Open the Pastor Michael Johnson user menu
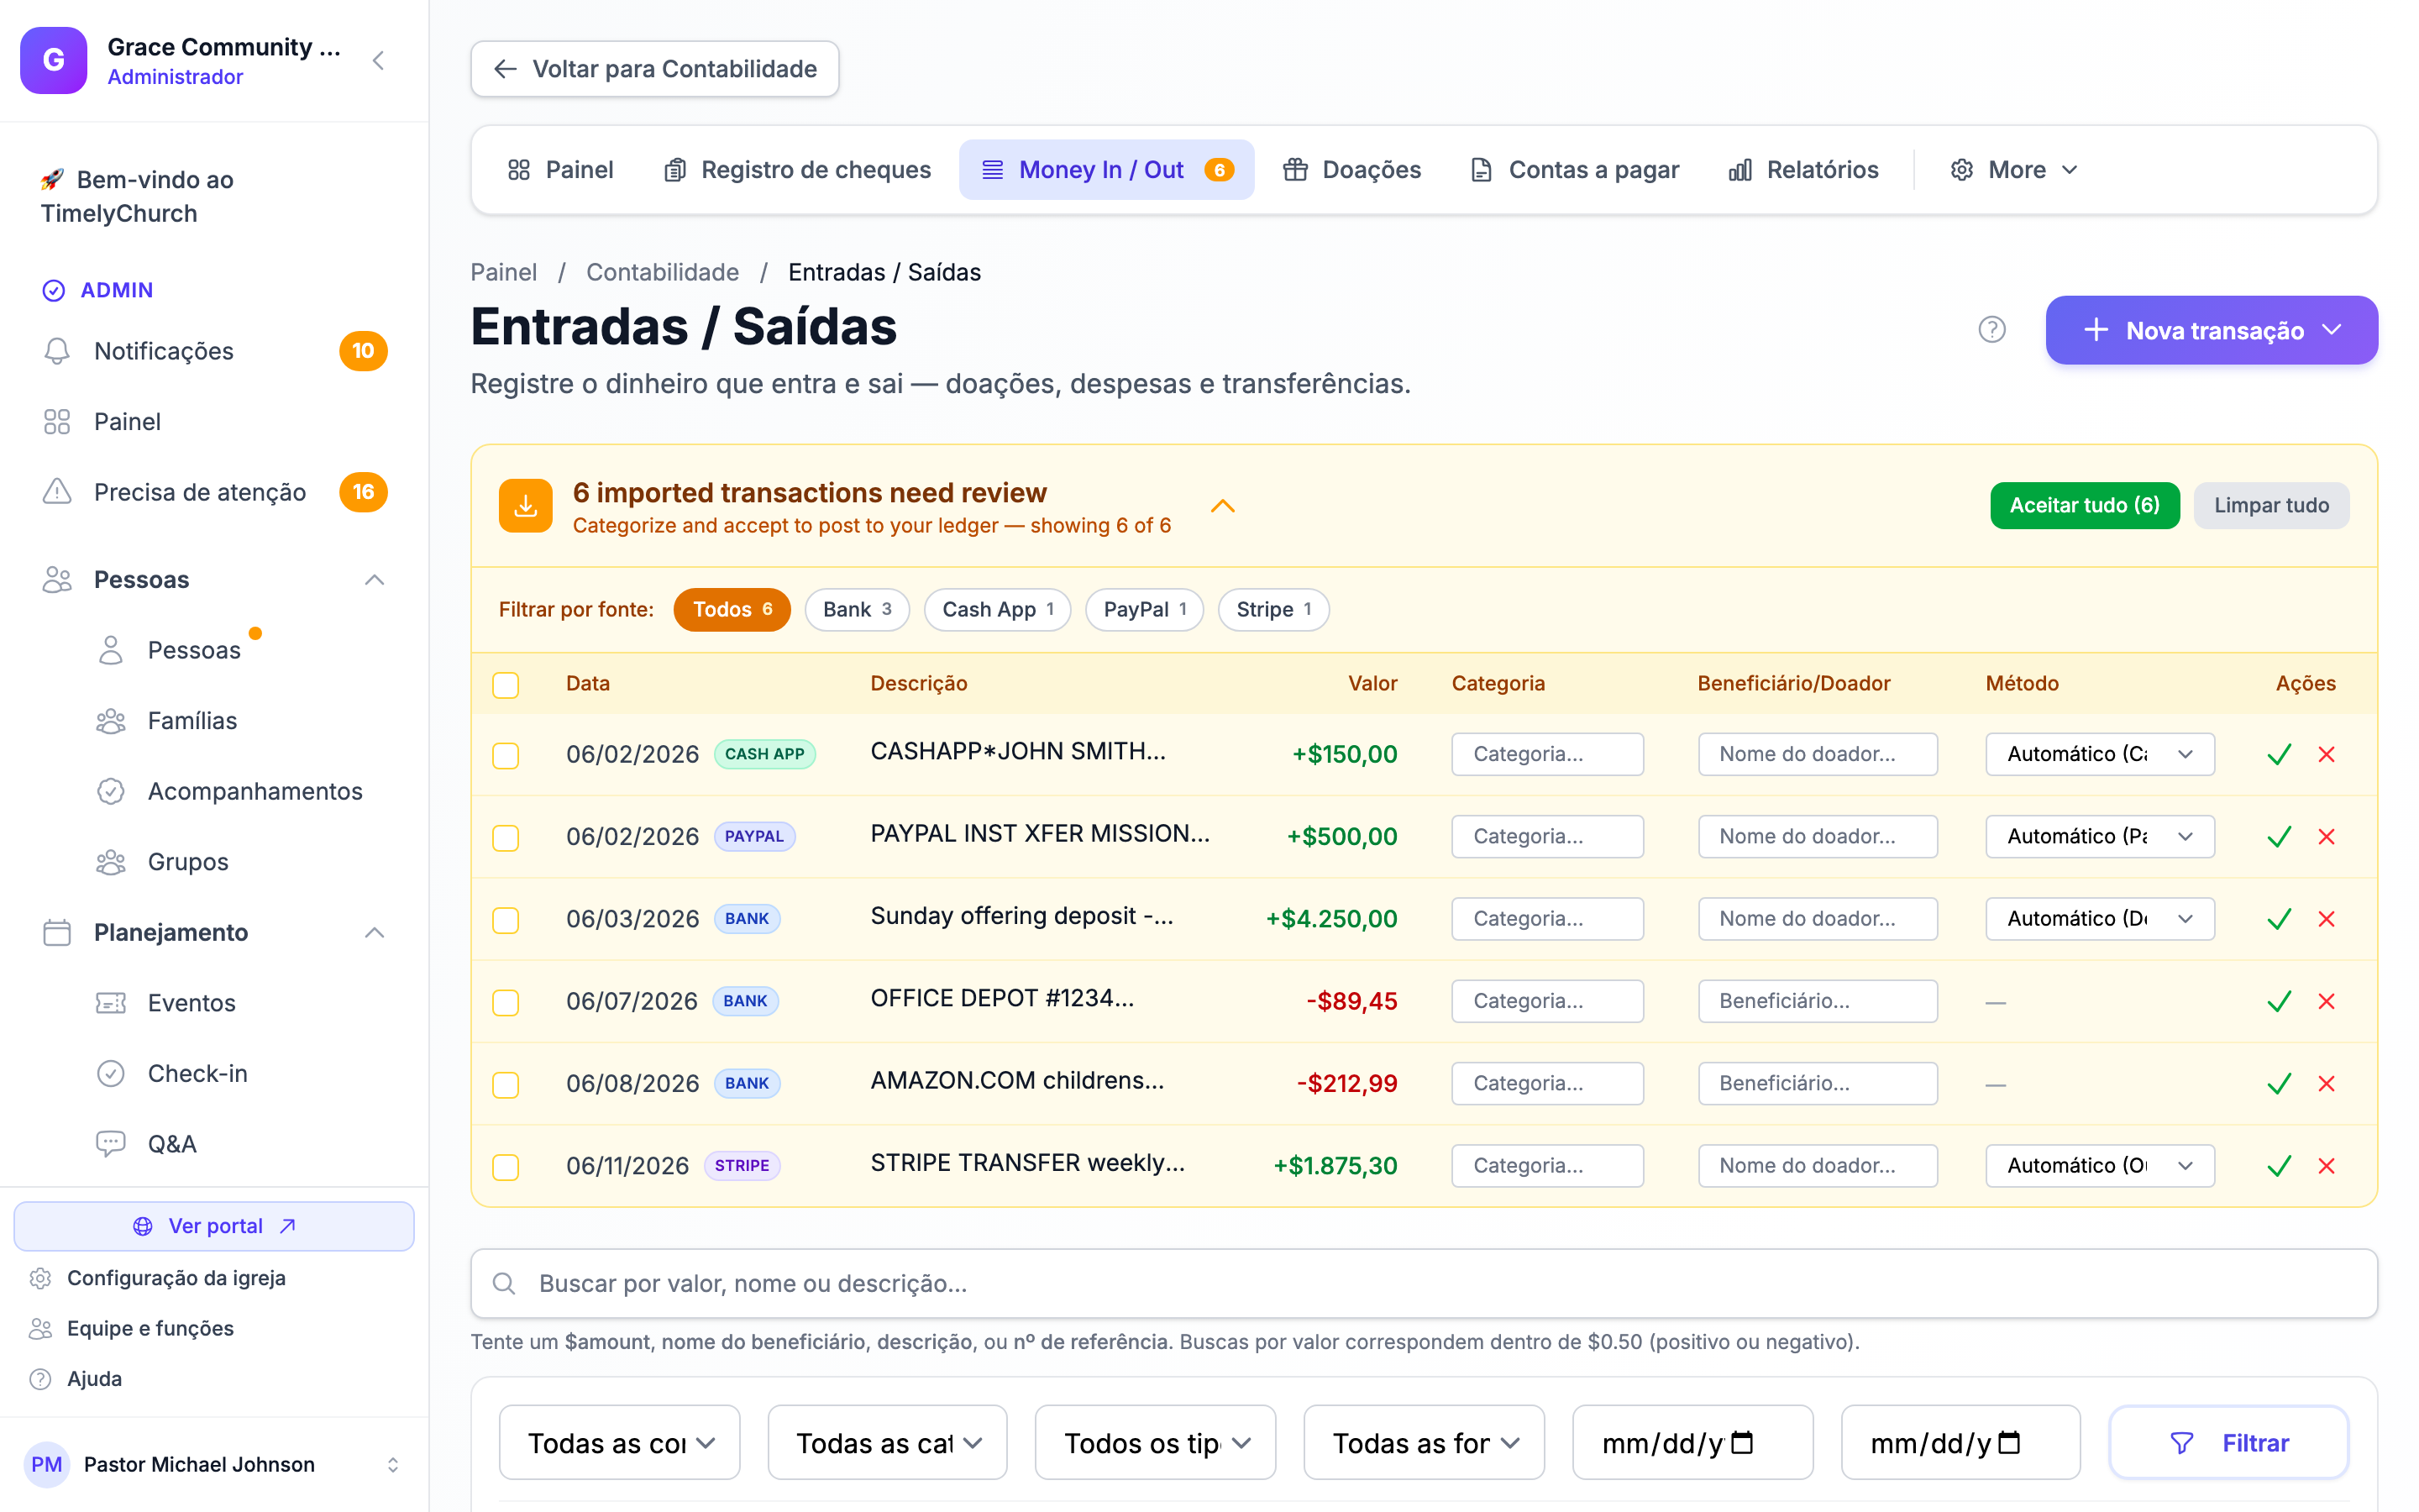The width and height of the screenshot is (2419, 1512). (214, 1464)
